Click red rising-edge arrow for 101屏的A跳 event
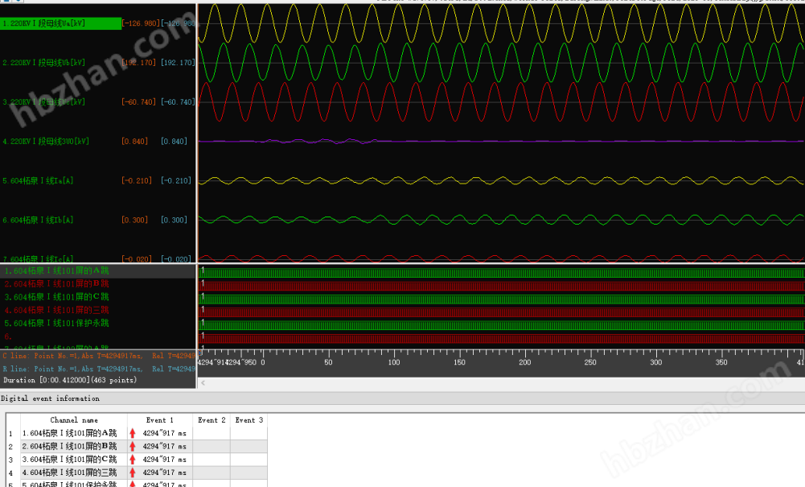 pos(133,433)
